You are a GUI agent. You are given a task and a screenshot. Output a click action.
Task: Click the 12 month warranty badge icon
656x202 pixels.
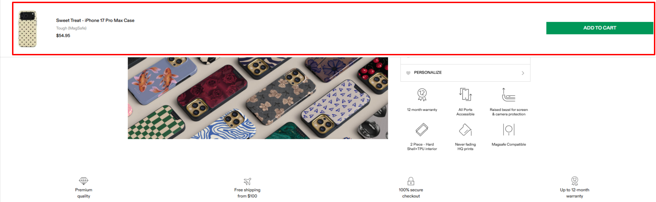422,94
